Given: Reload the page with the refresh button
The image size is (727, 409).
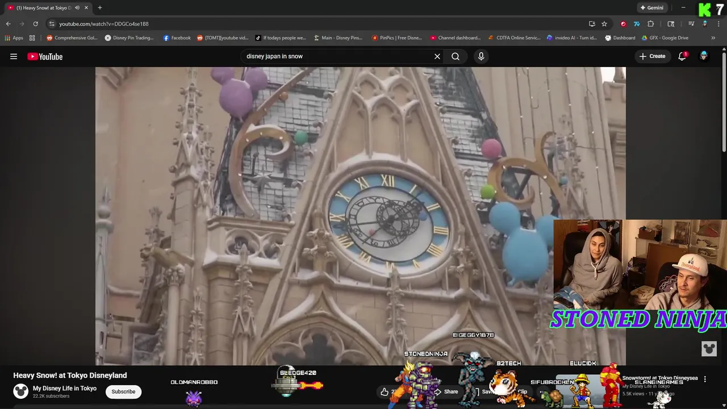Looking at the screenshot, I should pos(35,24).
